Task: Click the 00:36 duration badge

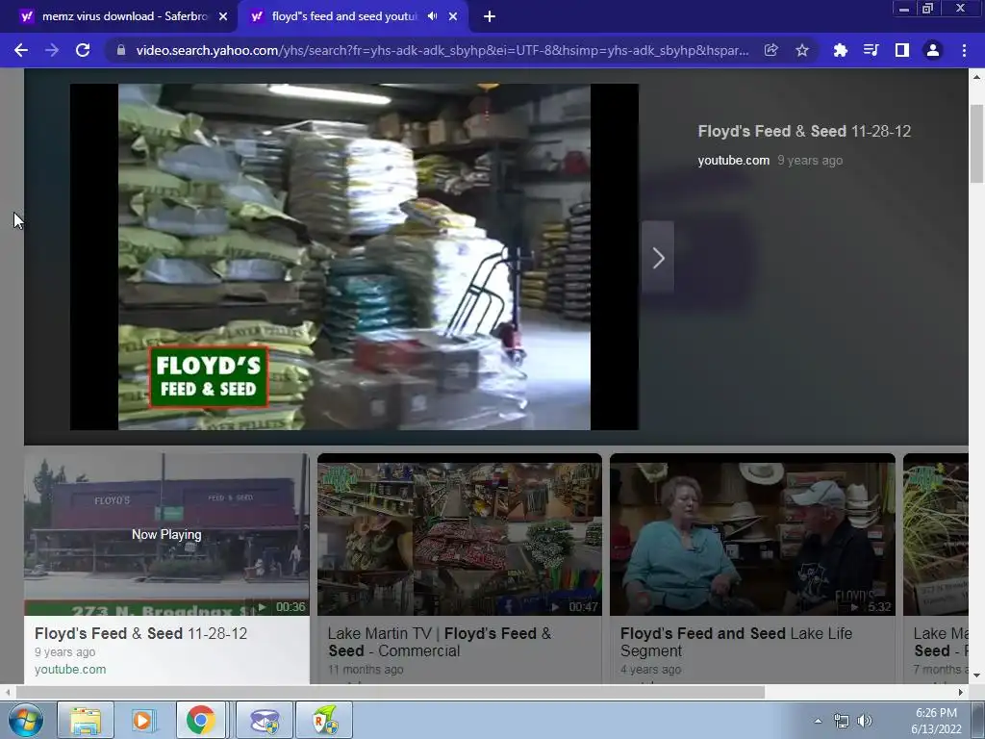Action: (x=284, y=607)
